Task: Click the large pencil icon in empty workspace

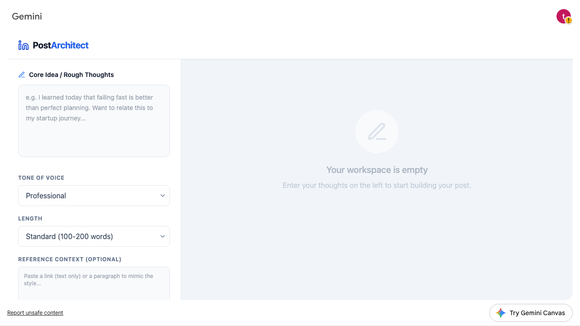Action: click(377, 132)
